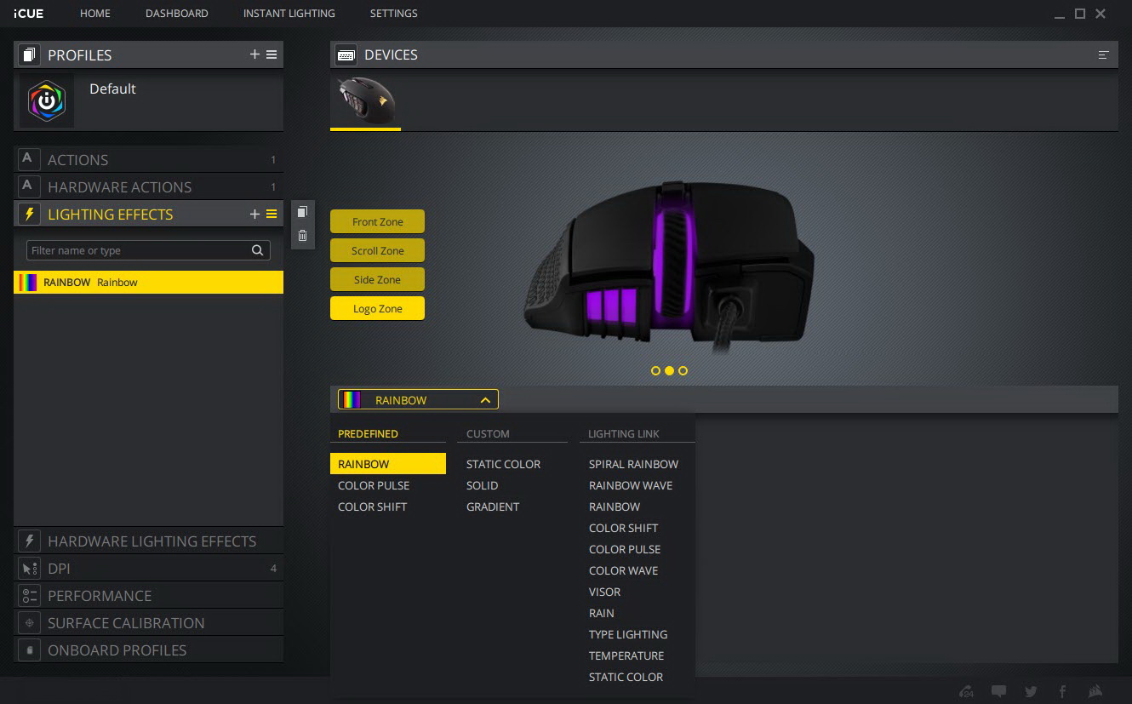Expand the Onboard Profiles section
This screenshot has height=704, width=1132.
click(x=149, y=650)
